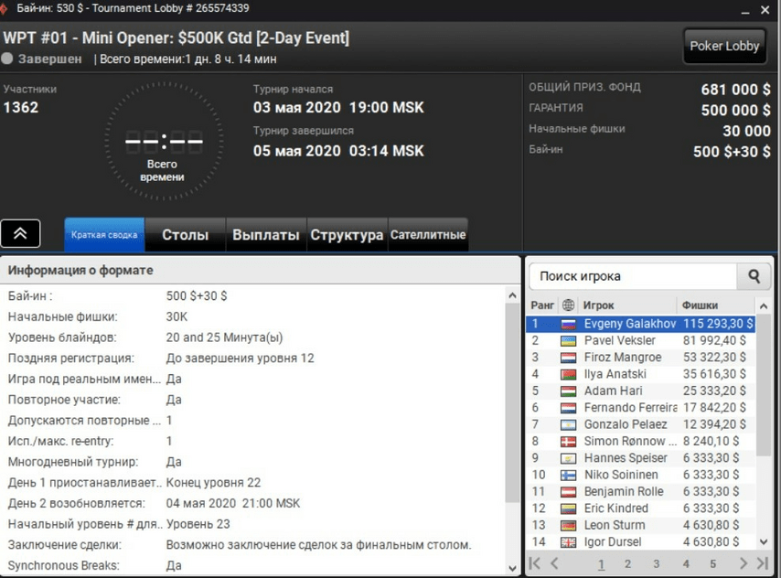Image resolution: width=781 pixels, height=578 pixels.
Task: Click the Russian flag beside Evgeny Galakhov
Action: [x=568, y=325]
